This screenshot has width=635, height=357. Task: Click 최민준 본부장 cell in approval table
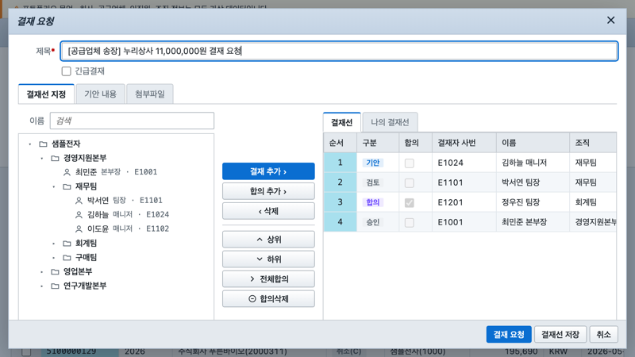pyautogui.click(x=533, y=222)
